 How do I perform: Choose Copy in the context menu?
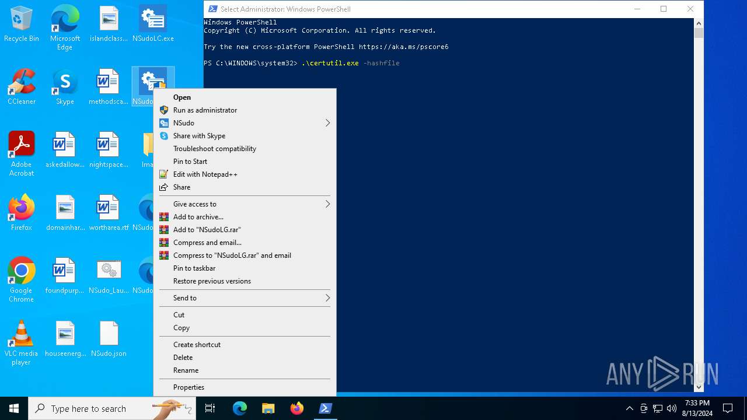(x=245, y=328)
